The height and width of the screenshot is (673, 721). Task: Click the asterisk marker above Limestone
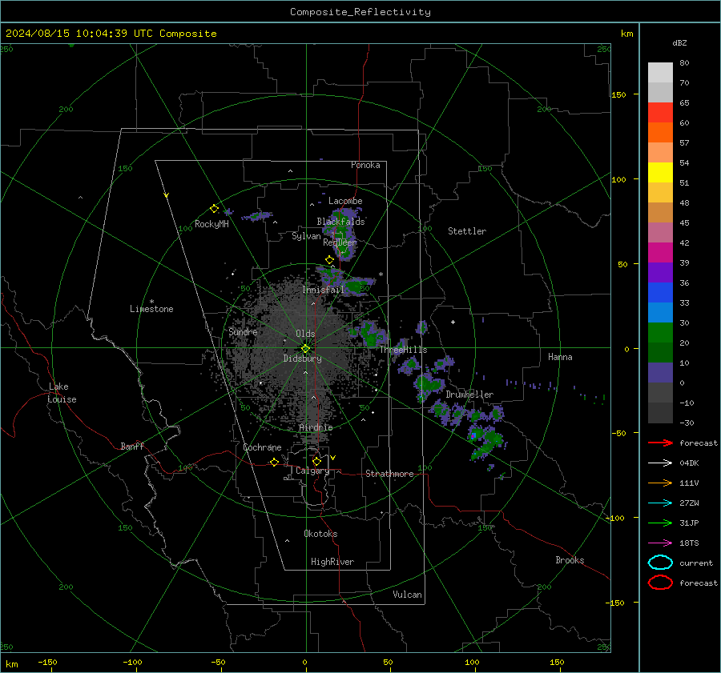click(151, 302)
